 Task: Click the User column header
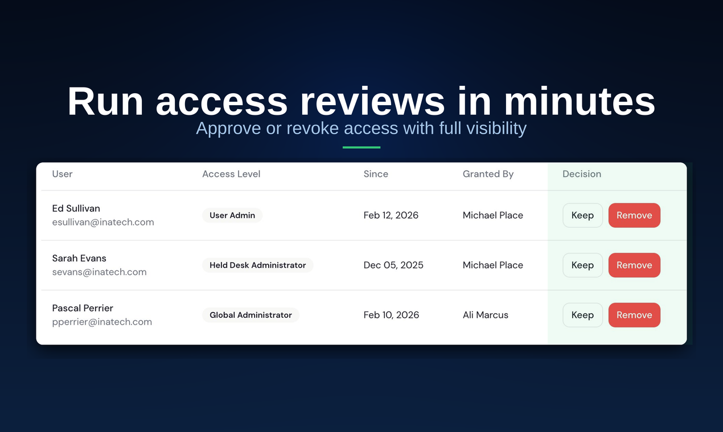(62, 174)
